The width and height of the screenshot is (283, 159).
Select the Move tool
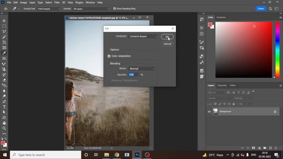pyautogui.click(x=4, y=21)
